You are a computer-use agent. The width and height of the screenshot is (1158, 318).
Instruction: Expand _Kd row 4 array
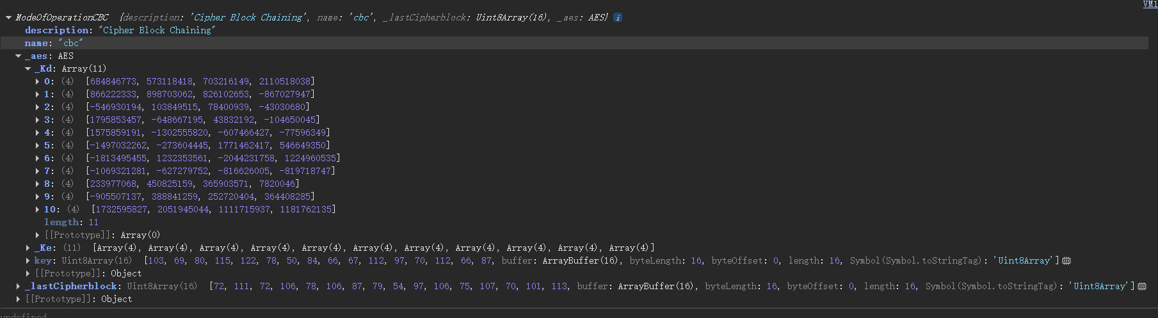pyautogui.click(x=38, y=132)
